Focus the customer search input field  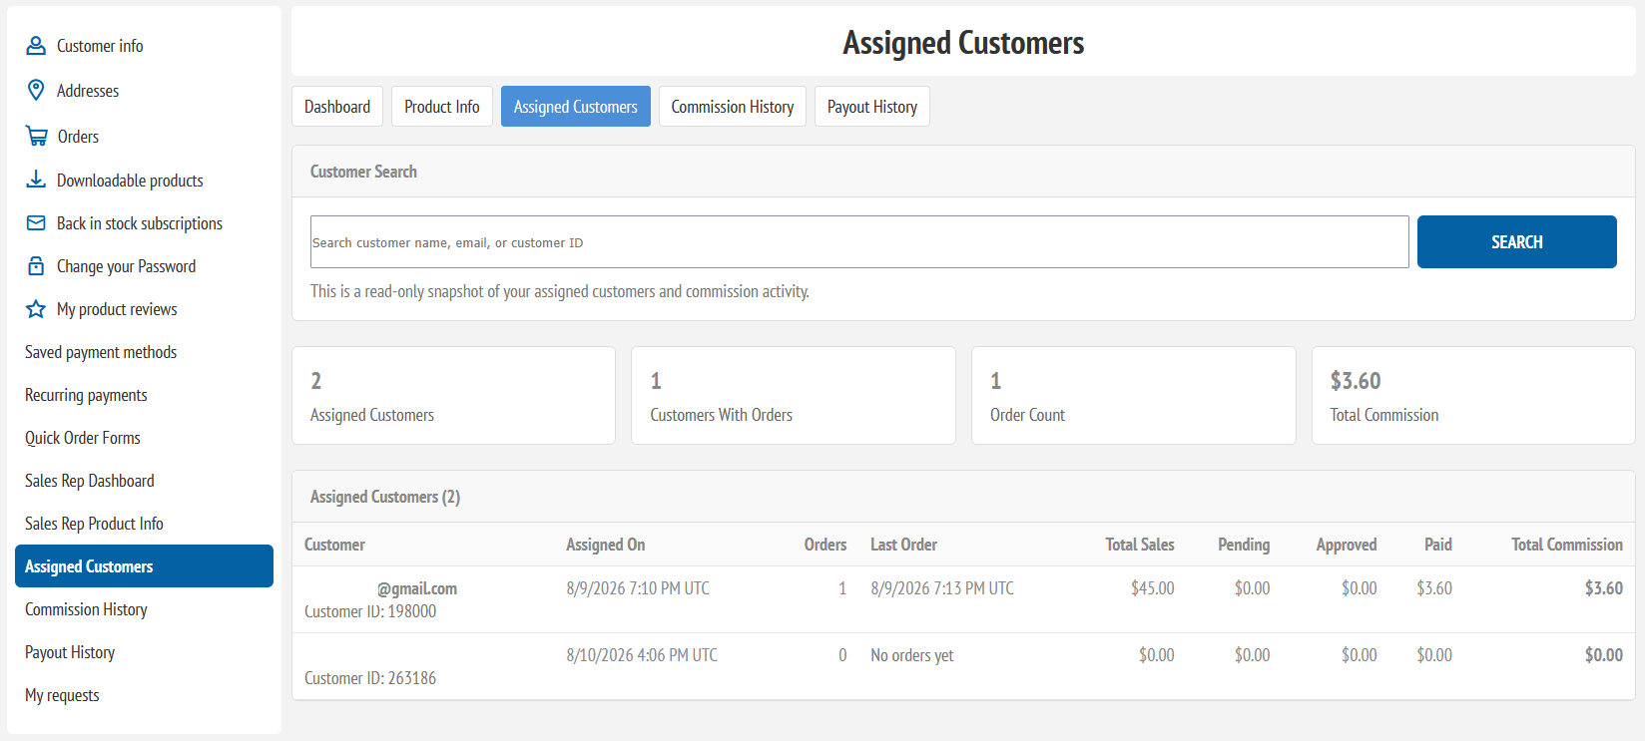pos(859,242)
